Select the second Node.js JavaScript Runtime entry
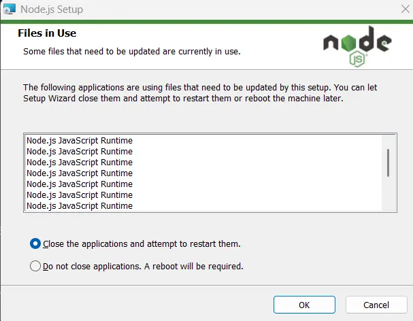 [x=80, y=151]
